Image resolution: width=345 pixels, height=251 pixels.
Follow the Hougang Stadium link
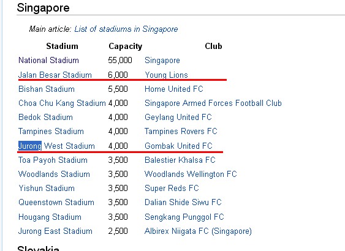click(50, 217)
